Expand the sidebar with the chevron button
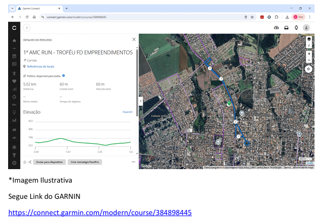The height and width of the screenshot is (221, 328). click(x=26, y=28)
